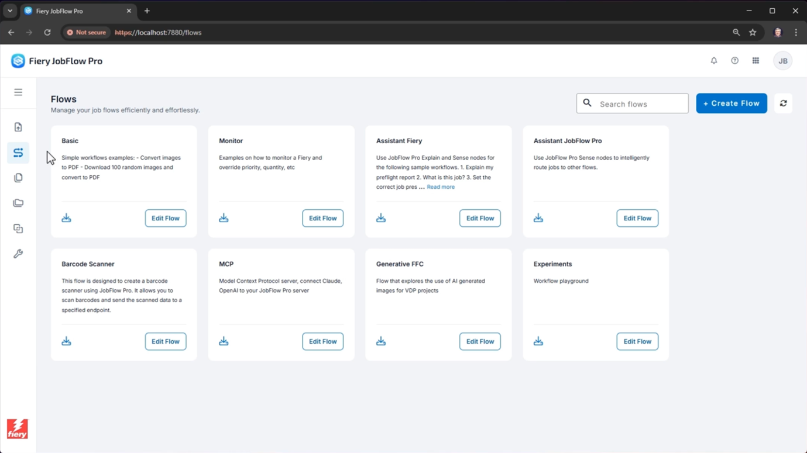
Task: Open the wrench settings icon in sidebar
Action: [18, 254]
